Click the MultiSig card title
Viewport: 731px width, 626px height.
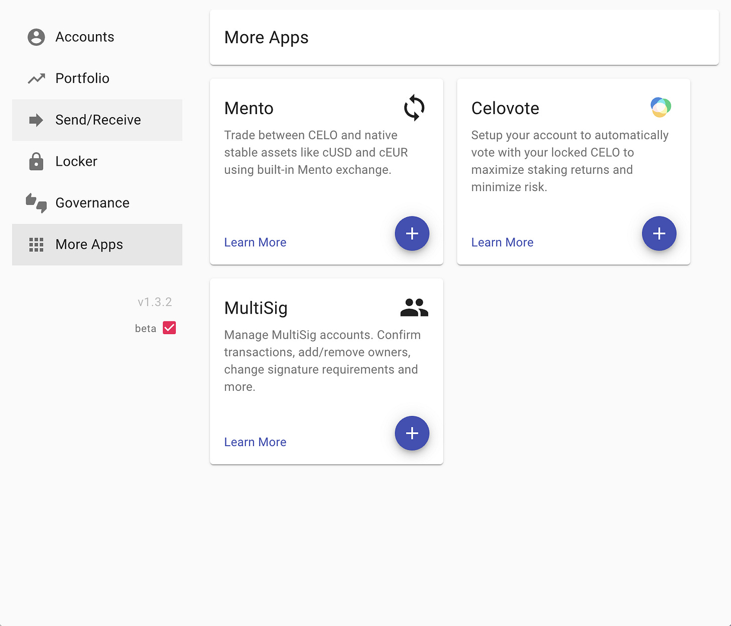(256, 308)
